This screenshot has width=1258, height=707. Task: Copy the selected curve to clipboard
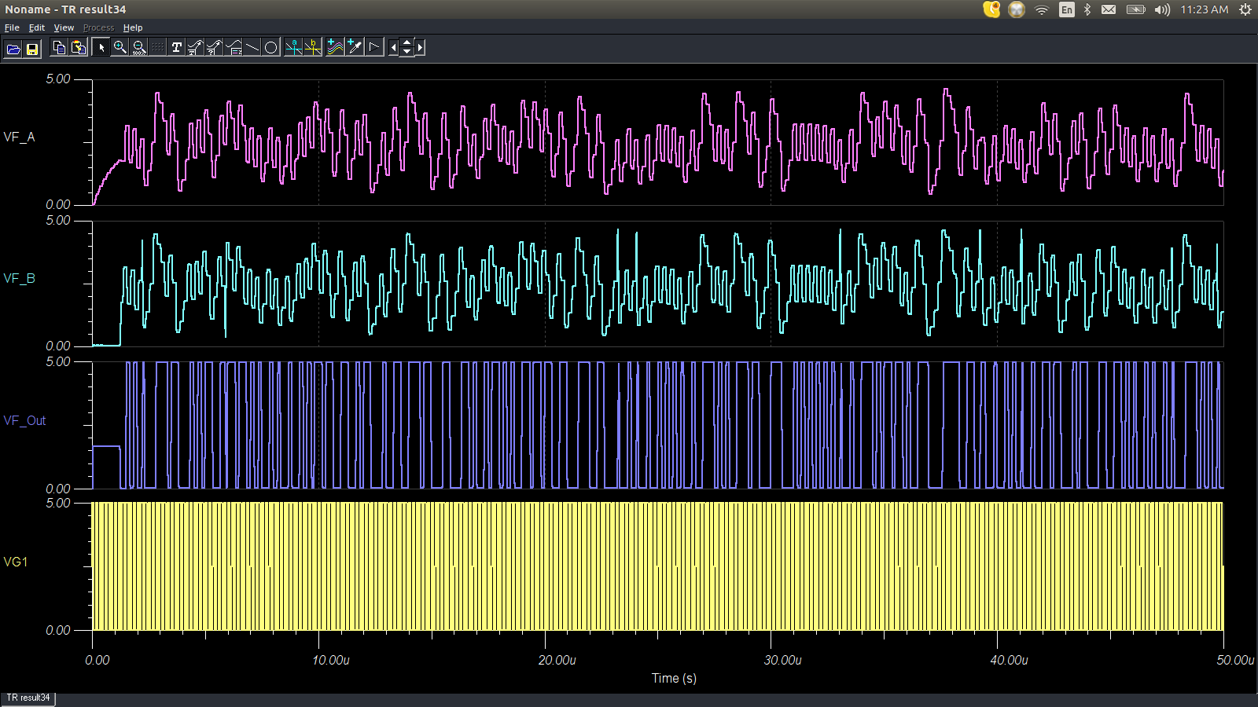tap(60, 47)
